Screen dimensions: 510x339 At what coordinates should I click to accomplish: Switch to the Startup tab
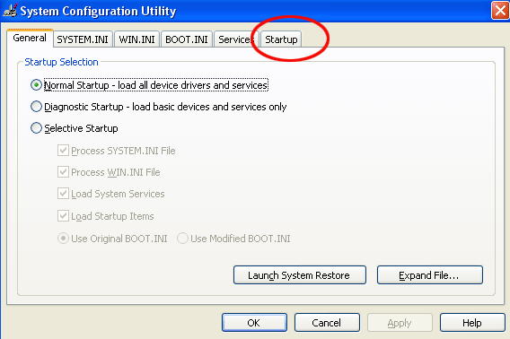[x=281, y=39]
